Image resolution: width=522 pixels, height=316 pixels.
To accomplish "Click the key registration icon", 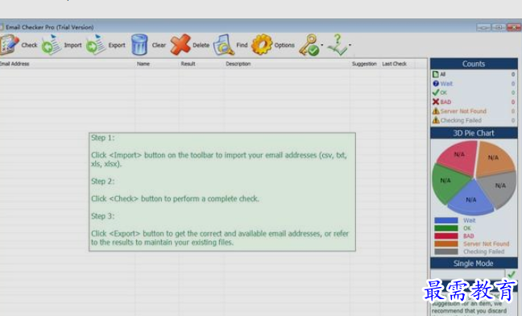I will (x=309, y=44).
